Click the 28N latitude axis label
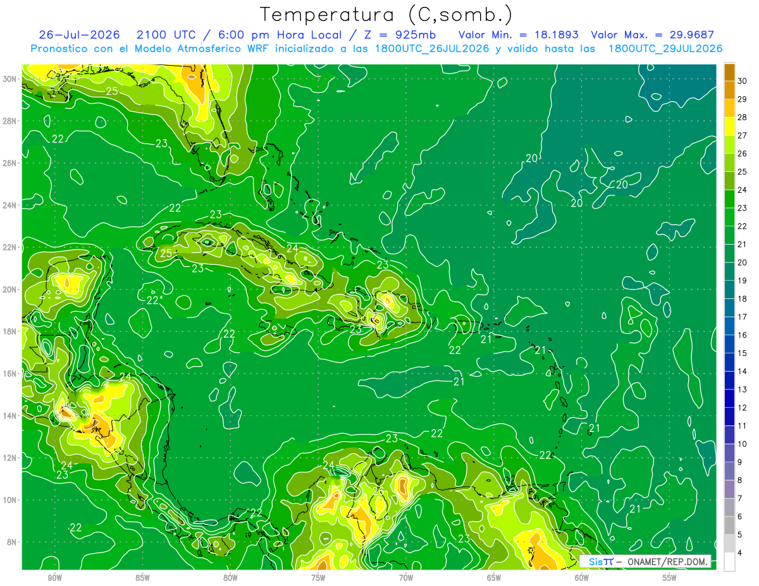 click(x=10, y=121)
